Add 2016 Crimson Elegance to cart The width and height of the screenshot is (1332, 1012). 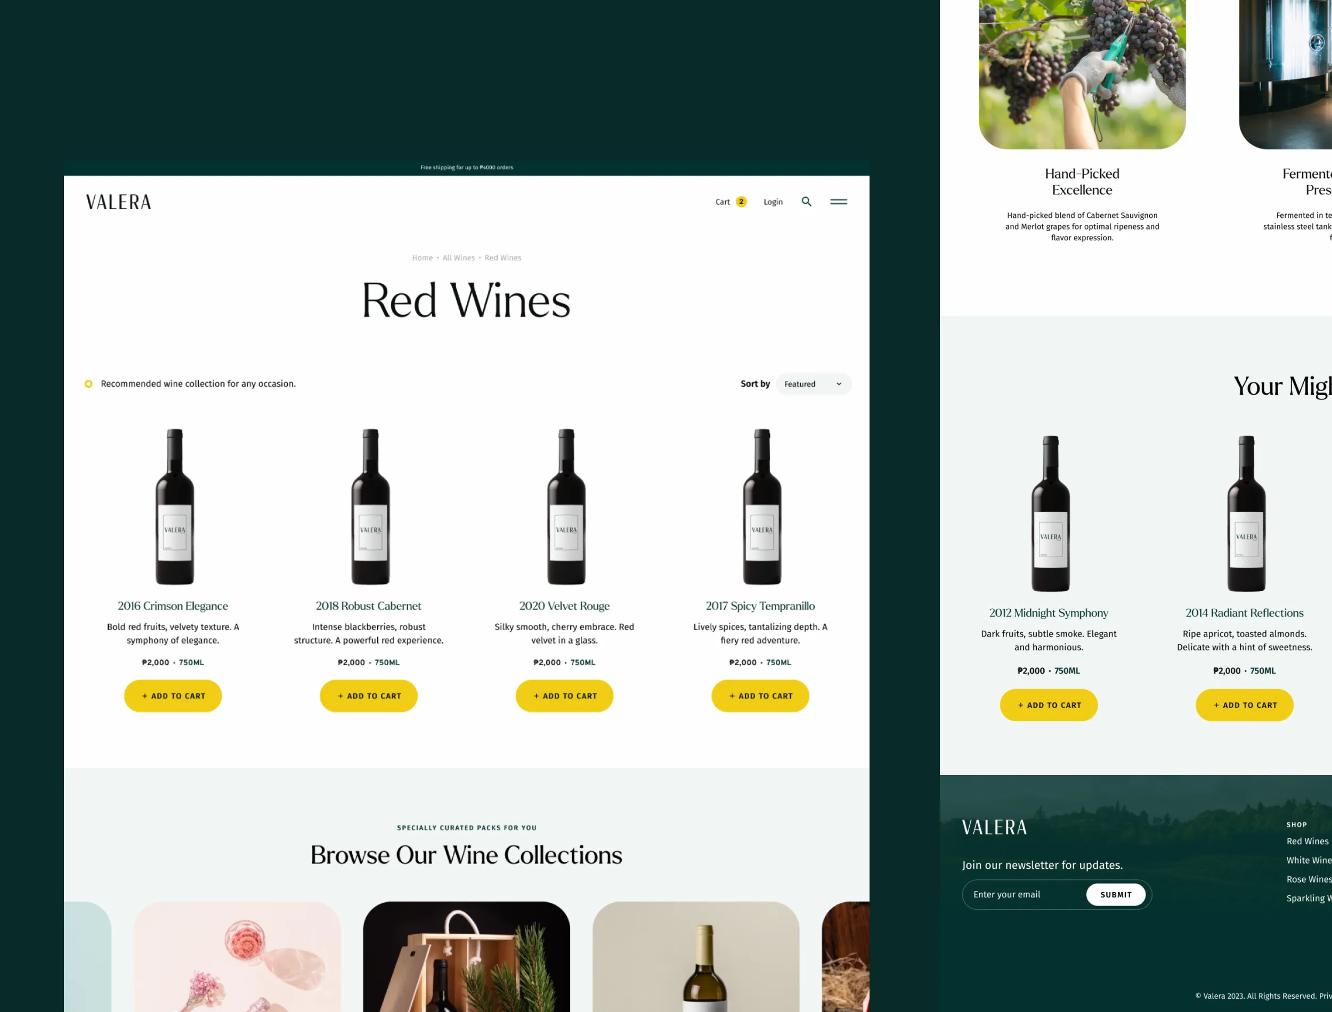[x=173, y=696]
